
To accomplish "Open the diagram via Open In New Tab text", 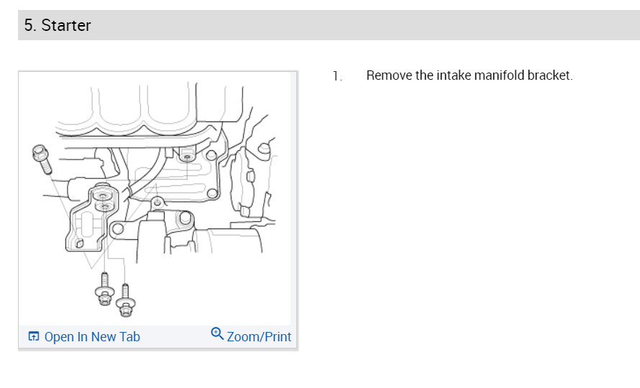I will coord(92,336).
